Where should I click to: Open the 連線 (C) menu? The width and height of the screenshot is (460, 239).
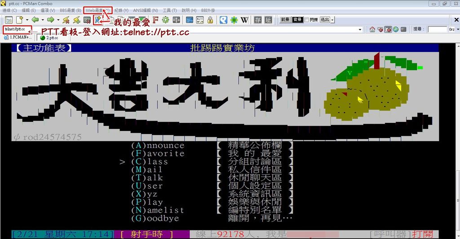[x=10, y=10]
